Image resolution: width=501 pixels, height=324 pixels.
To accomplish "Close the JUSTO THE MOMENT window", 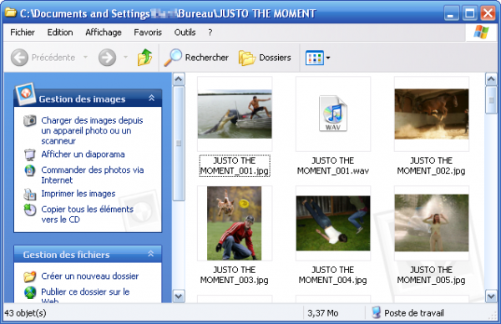I will tap(488, 13).
